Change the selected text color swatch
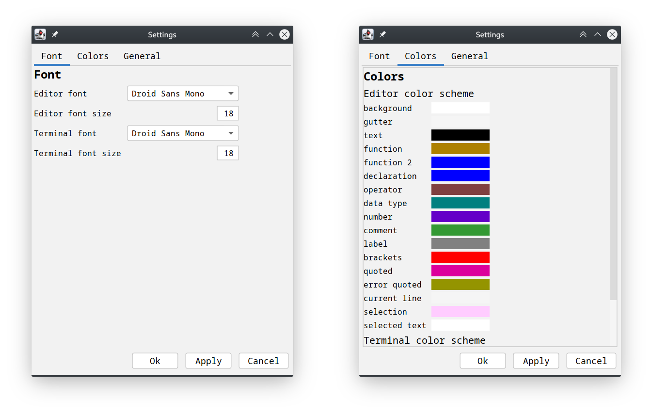Image resolution: width=651 pixels, height=415 pixels. click(x=460, y=325)
